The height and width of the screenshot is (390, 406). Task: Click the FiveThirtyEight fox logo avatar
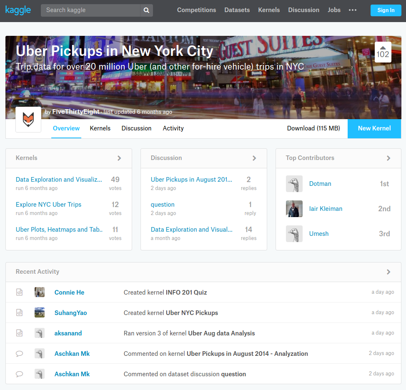pos(28,120)
